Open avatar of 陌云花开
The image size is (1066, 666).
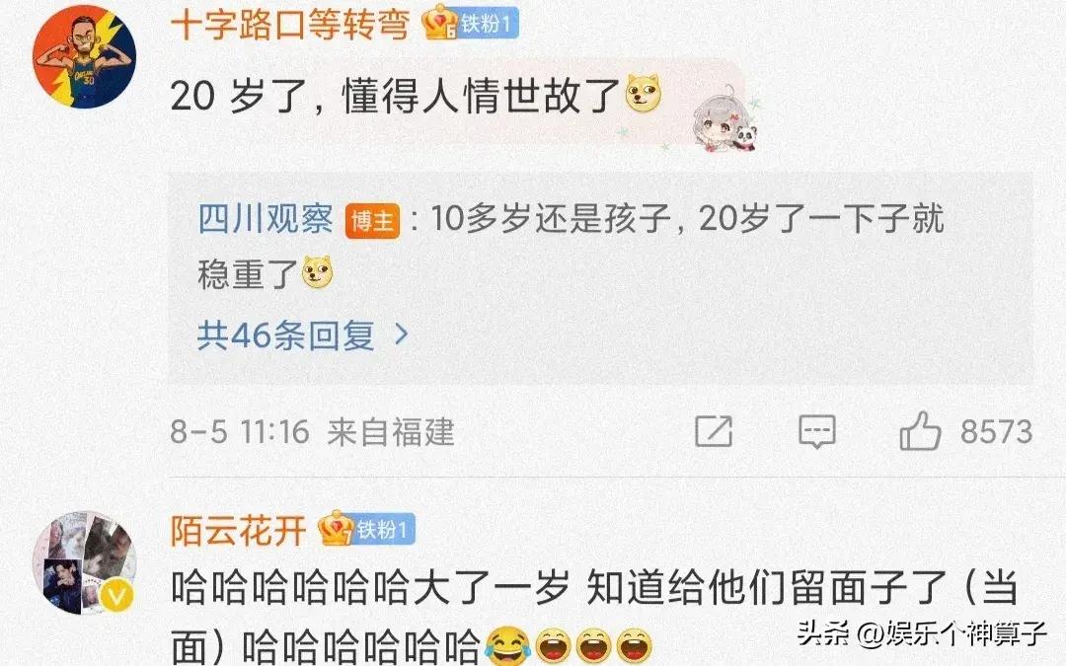[x=84, y=563]
